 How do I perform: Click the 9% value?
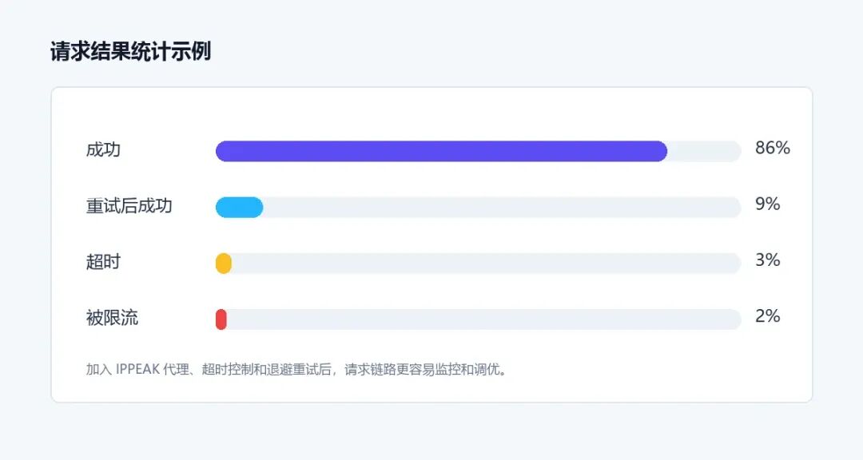tap(768, 204)
